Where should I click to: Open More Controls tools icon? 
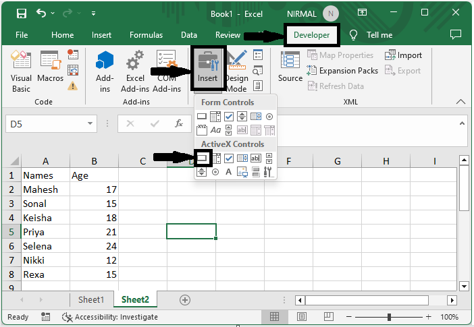click(x=269, y=172)
